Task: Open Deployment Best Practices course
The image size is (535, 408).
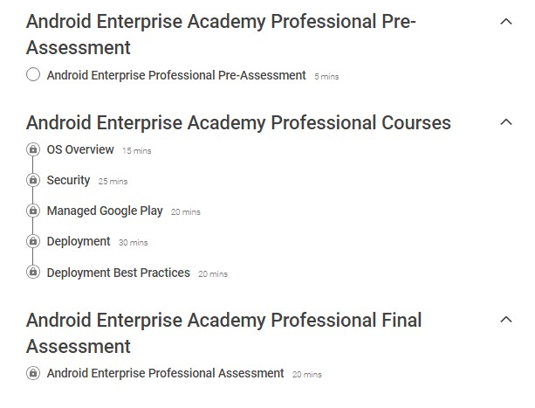Action: click(118, 273)
